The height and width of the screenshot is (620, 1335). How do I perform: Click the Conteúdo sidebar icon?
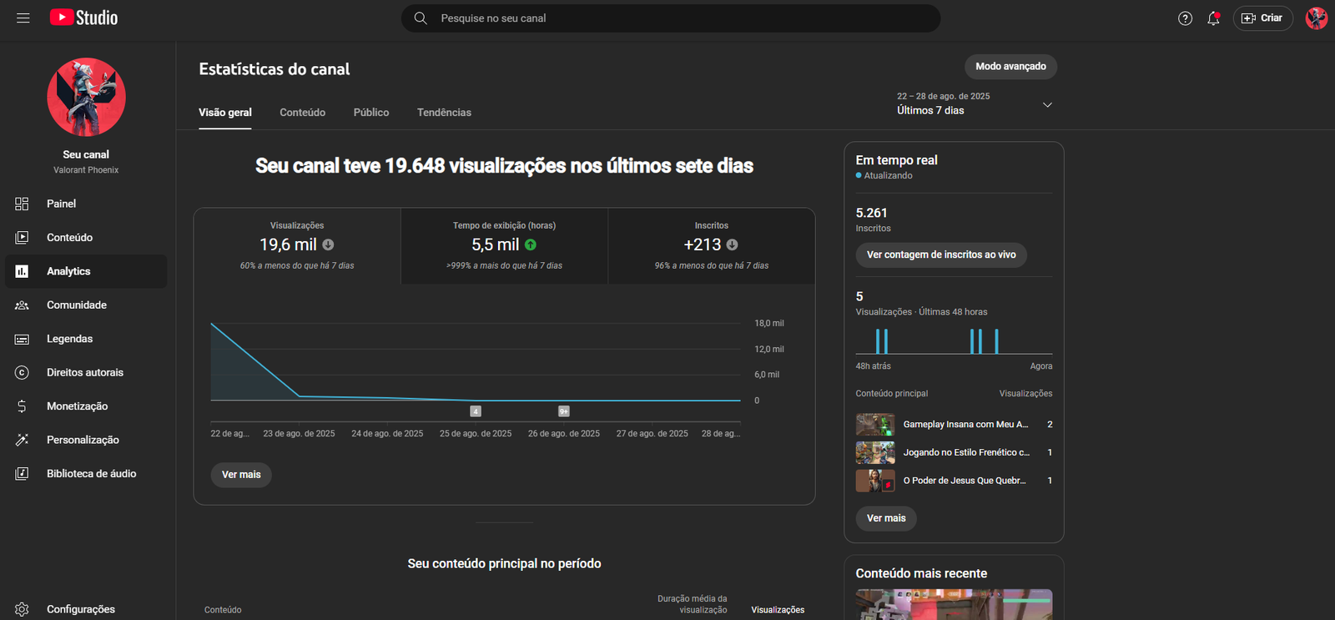22,238
